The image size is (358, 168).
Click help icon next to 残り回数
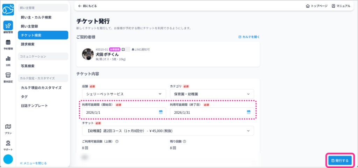pos(184,142)
